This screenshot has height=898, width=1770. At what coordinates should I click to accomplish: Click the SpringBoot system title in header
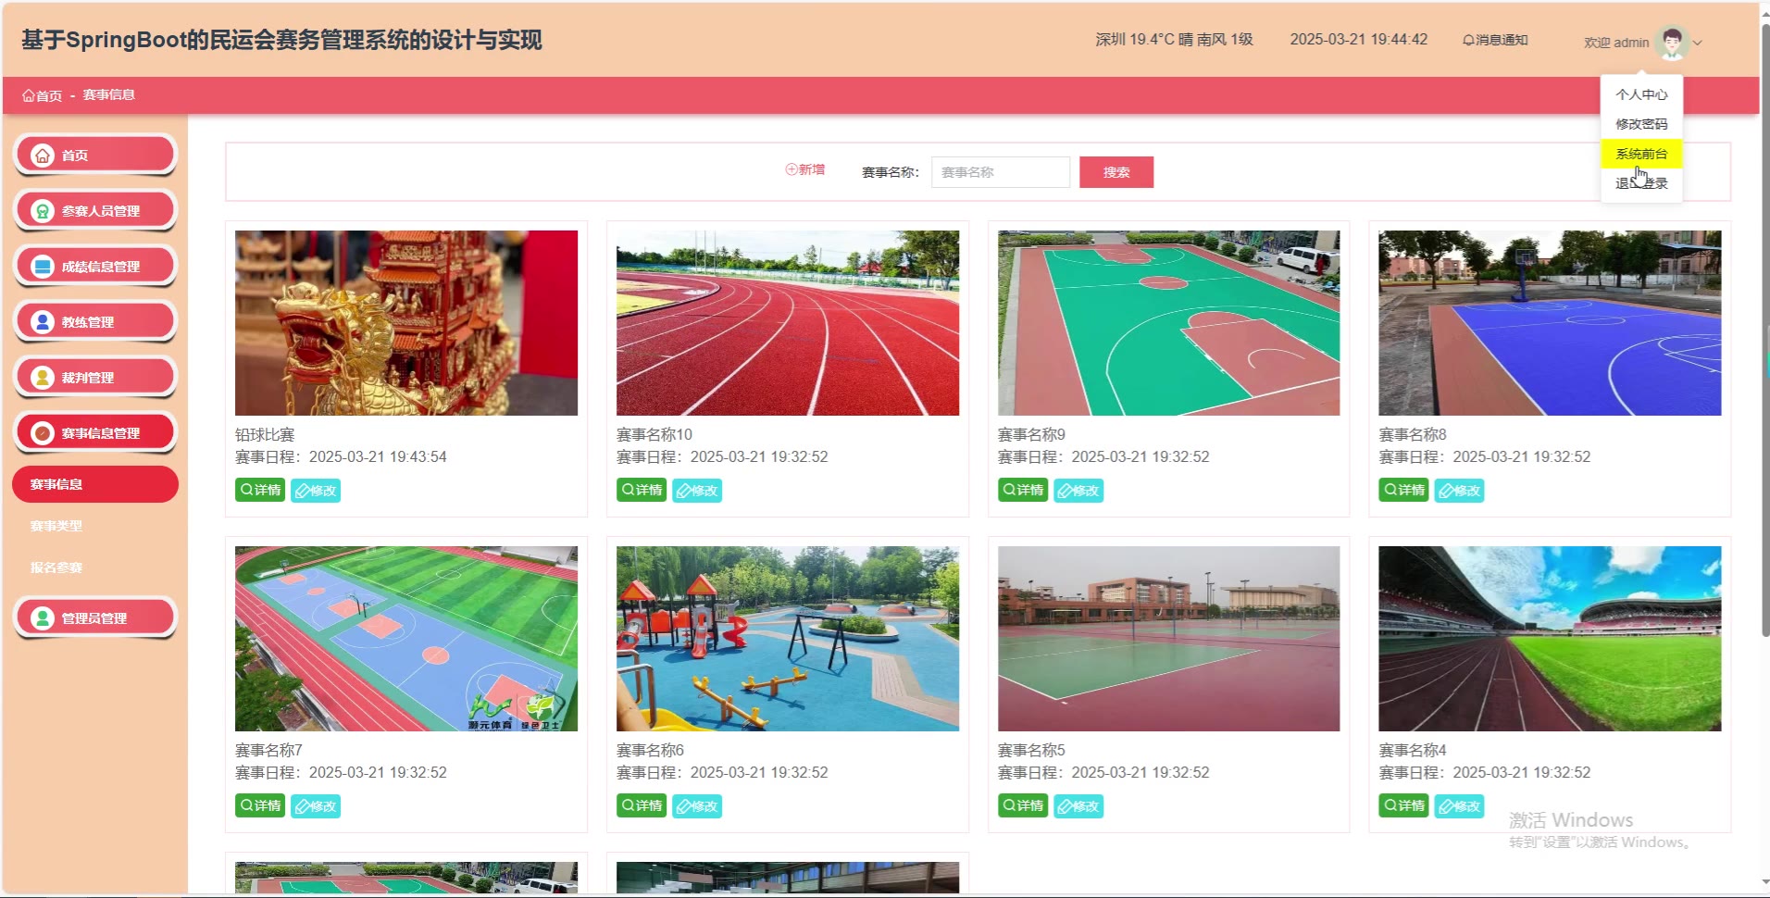[281, 40]
